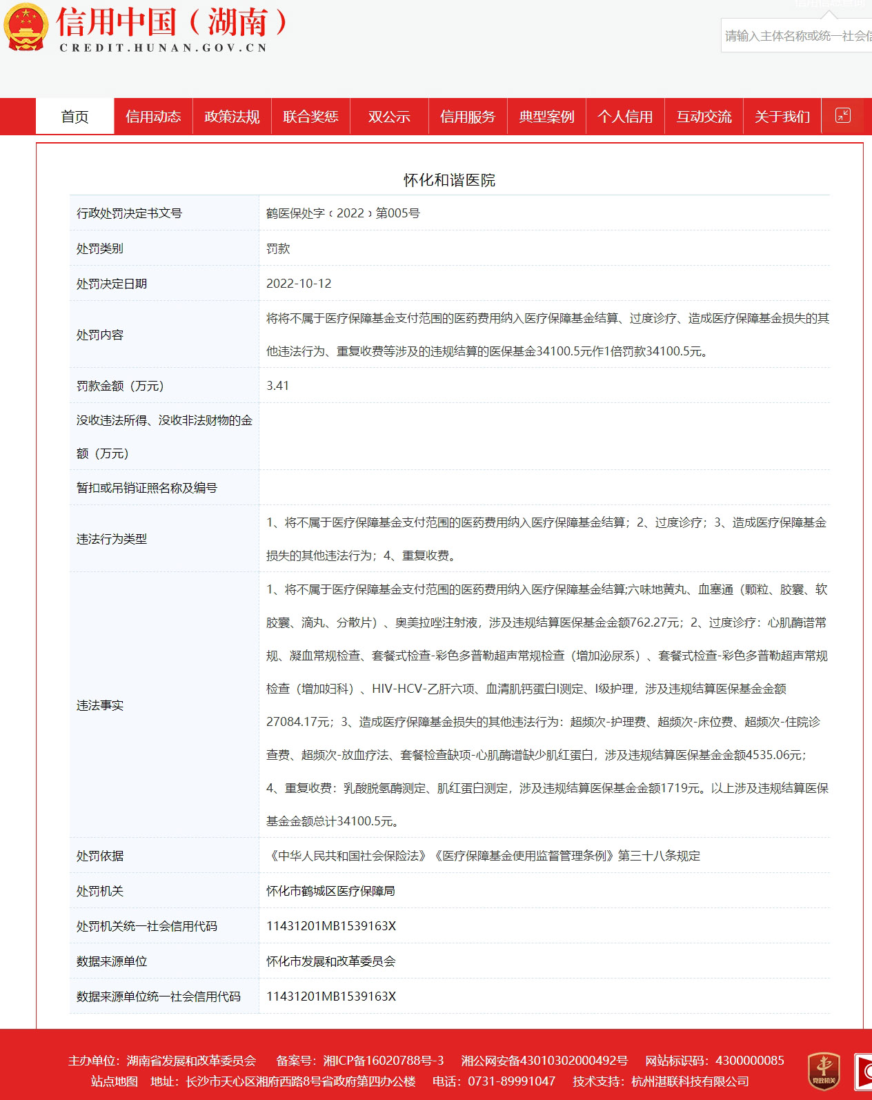The height and width of the screenshot is (1100, 872).
Task: Open the 双公示 navigation tab
Action: (389, 117)
